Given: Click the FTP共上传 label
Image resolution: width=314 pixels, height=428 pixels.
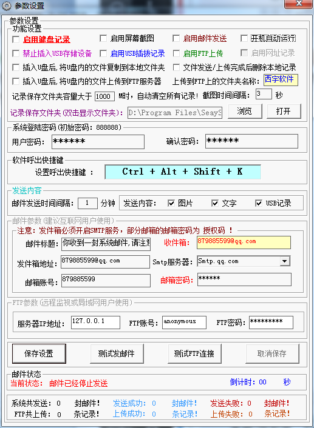Looking at the screenshot, I should [33, 414].
